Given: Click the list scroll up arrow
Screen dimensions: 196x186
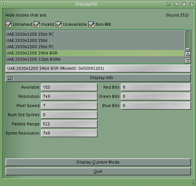Looking at the screenshot, I should tap(188, 54).
